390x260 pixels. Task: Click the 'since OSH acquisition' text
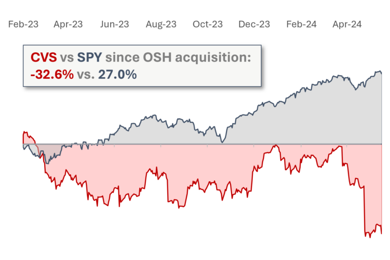178,57
